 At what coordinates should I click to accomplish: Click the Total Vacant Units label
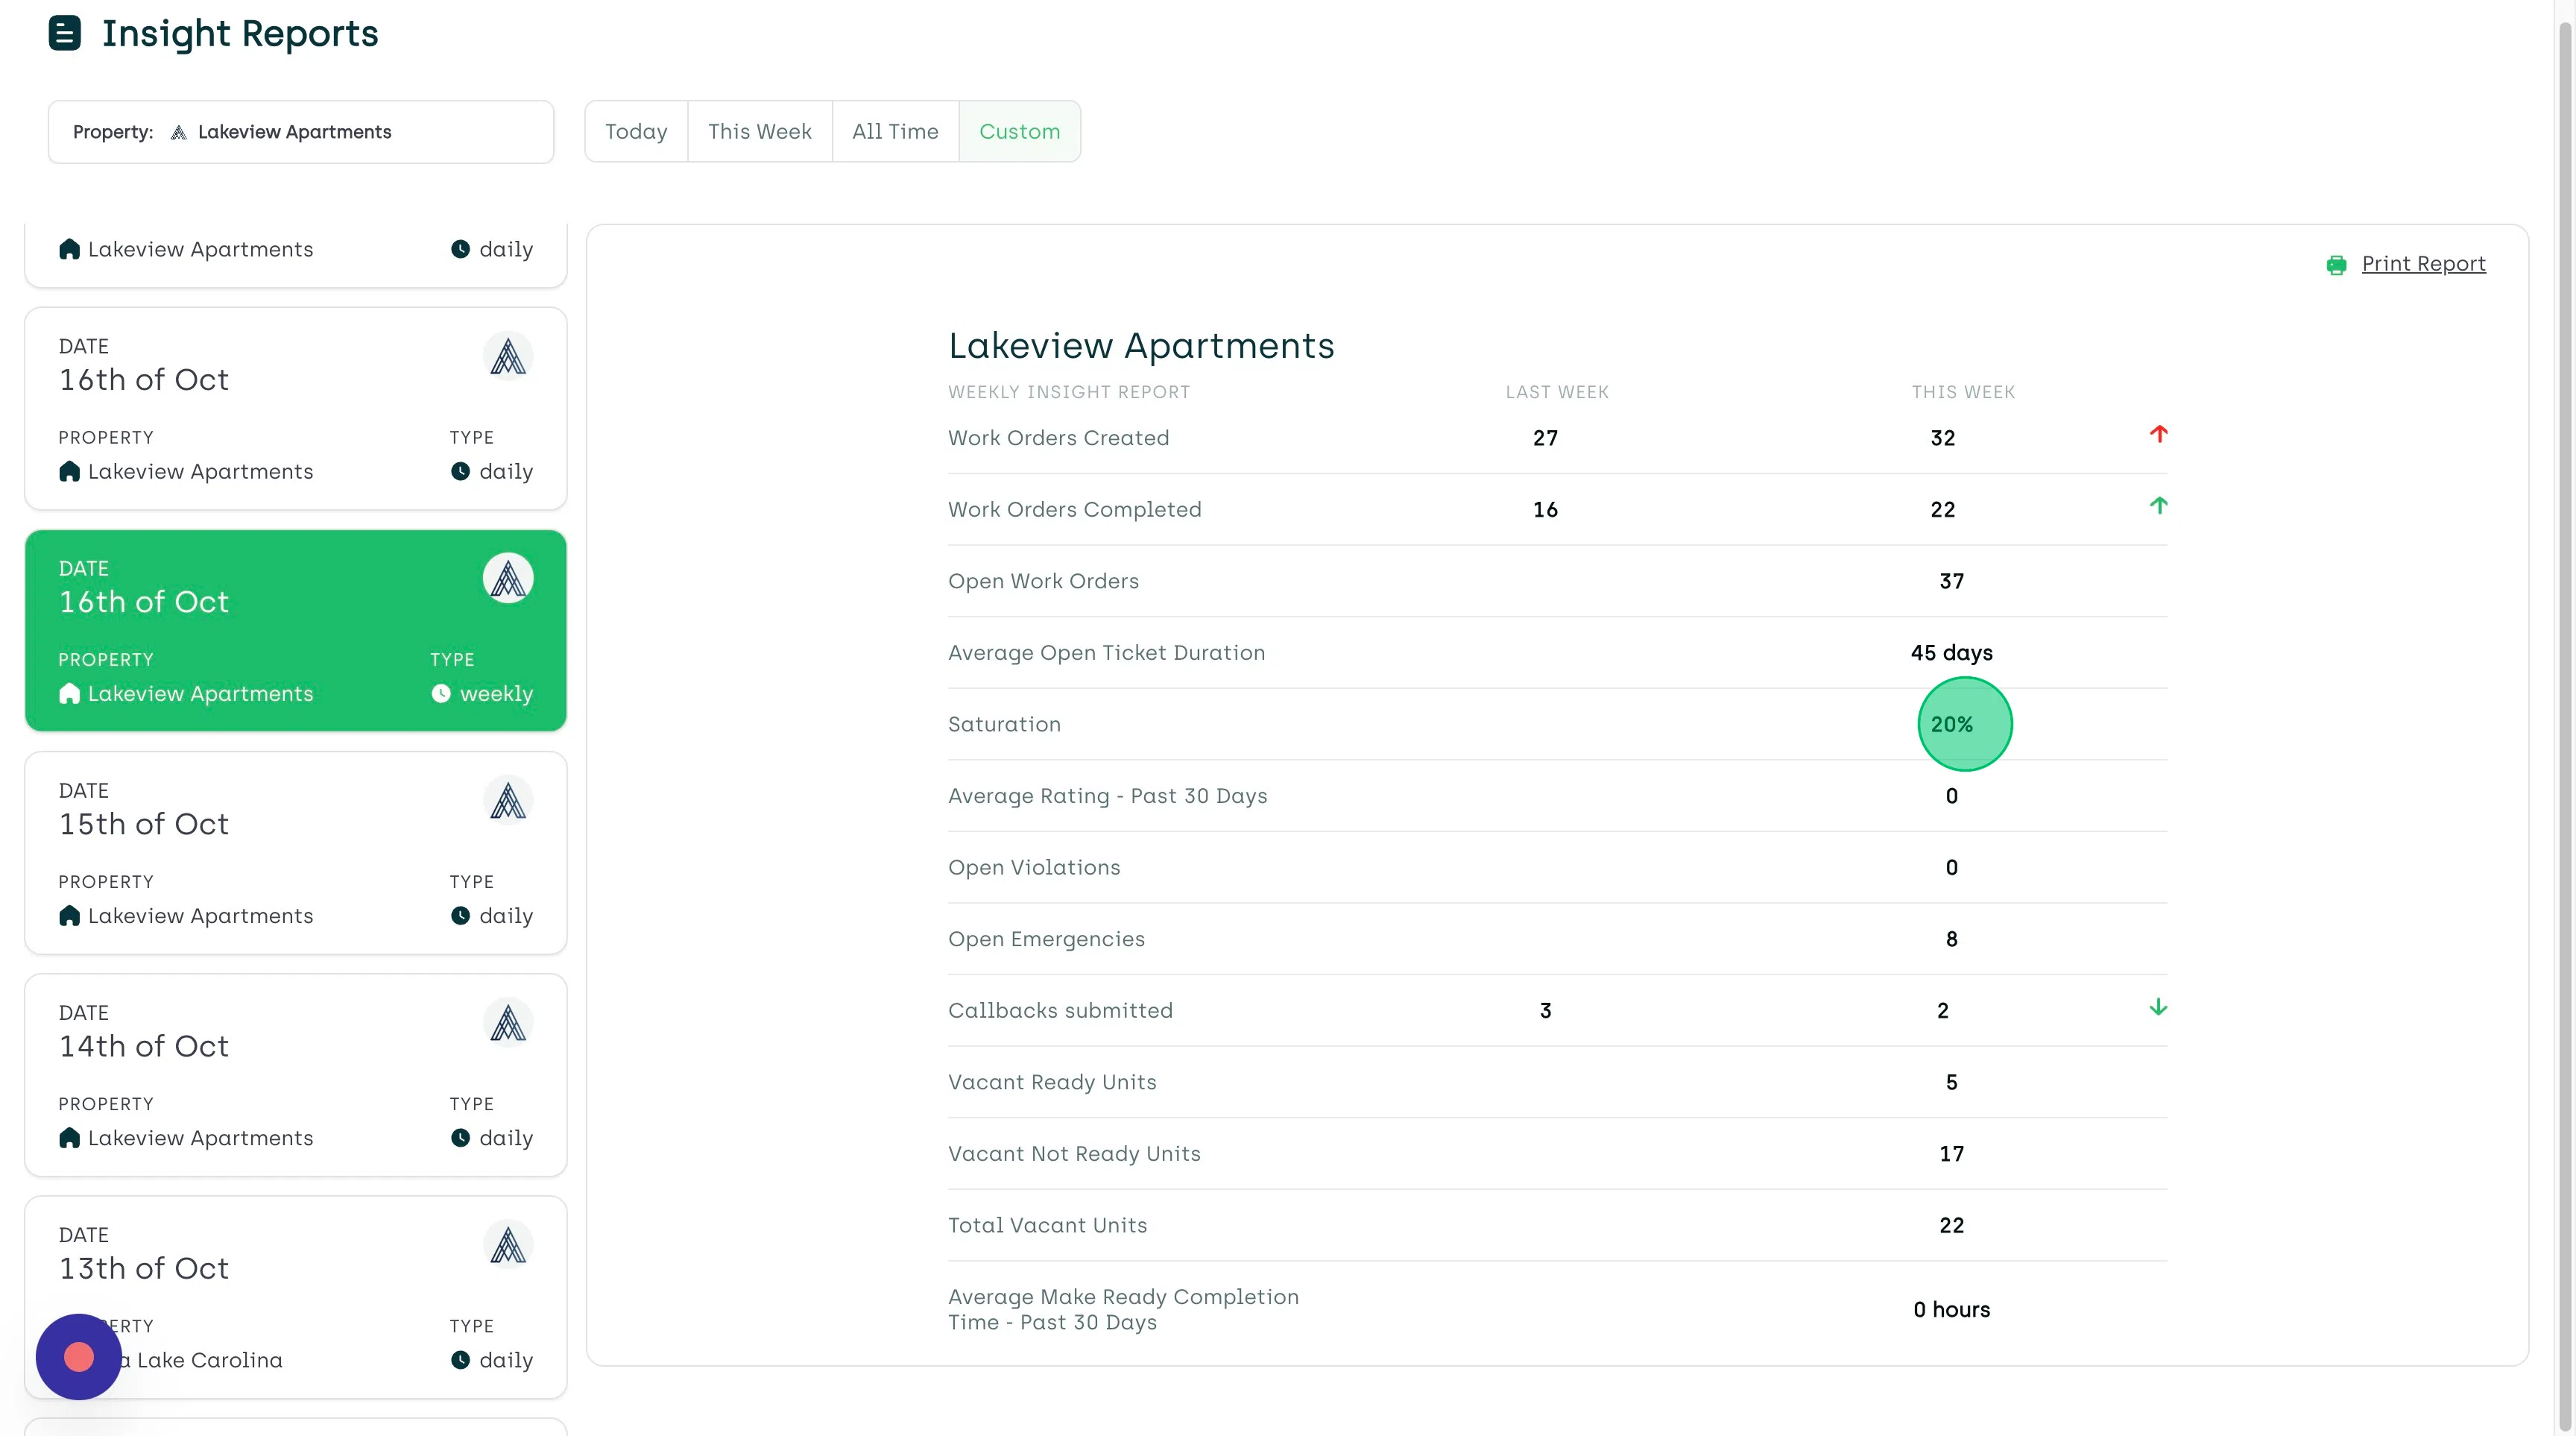tap(1047, 1225)
